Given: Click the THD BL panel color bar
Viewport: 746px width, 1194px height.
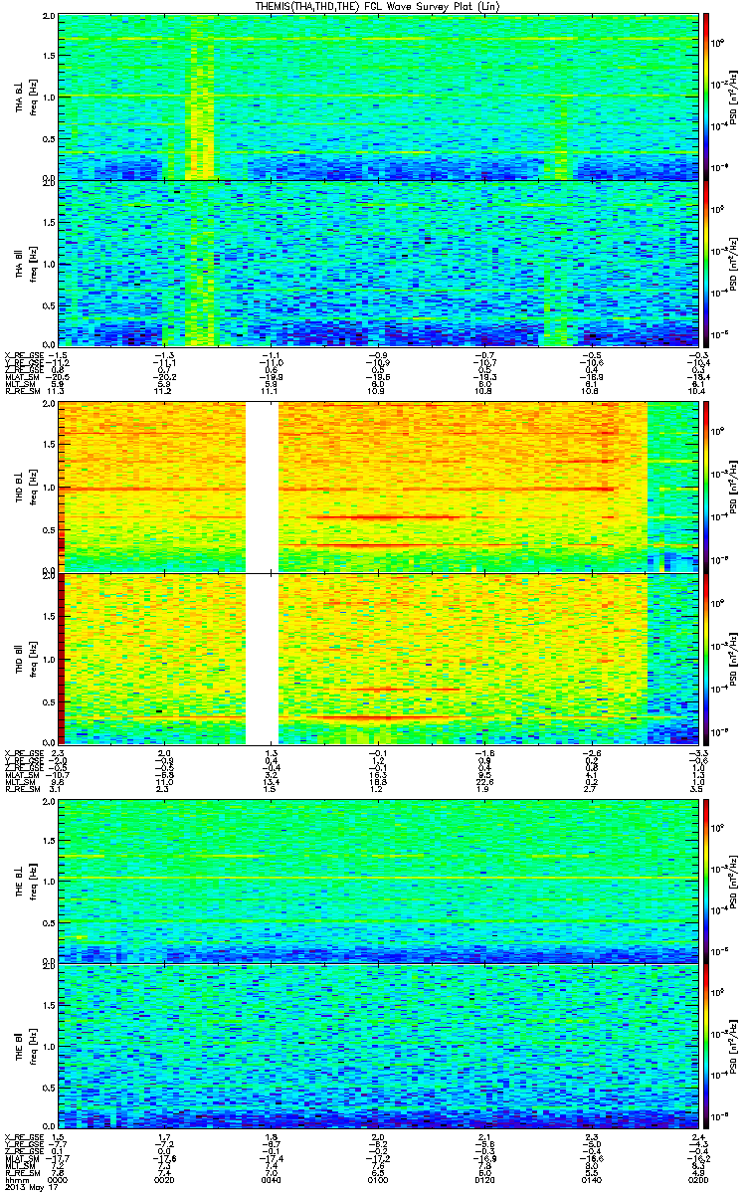Looking at the screenshot, I should 707,487.
